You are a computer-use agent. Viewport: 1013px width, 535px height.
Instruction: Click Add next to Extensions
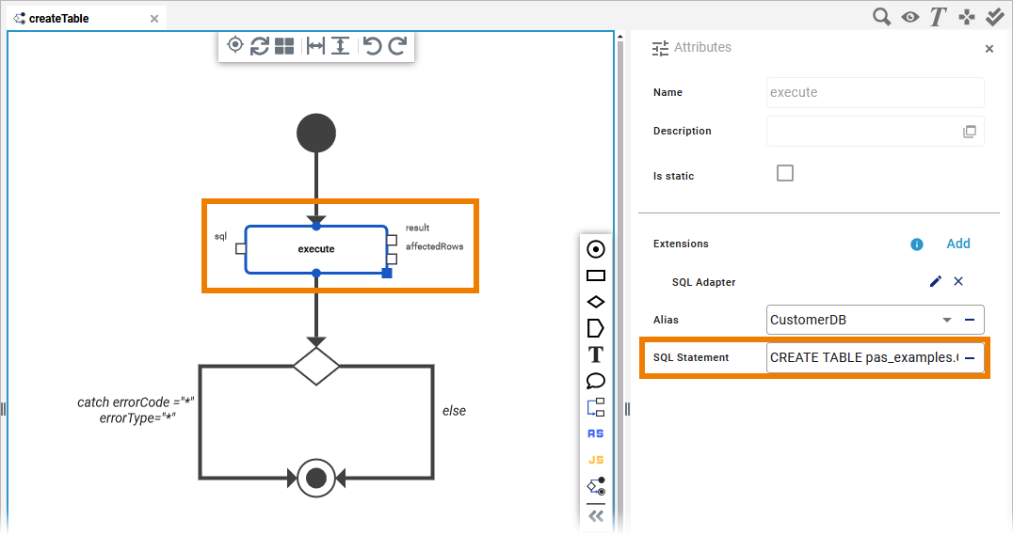(x=957, y=244)
